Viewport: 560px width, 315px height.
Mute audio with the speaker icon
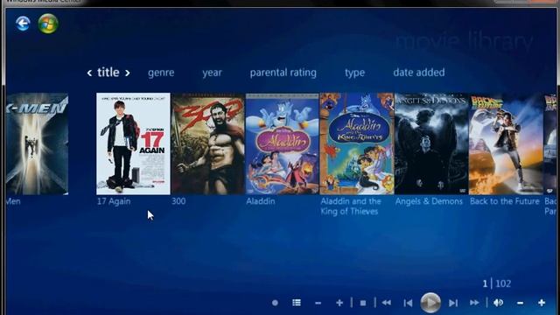[x=498, y=303]
